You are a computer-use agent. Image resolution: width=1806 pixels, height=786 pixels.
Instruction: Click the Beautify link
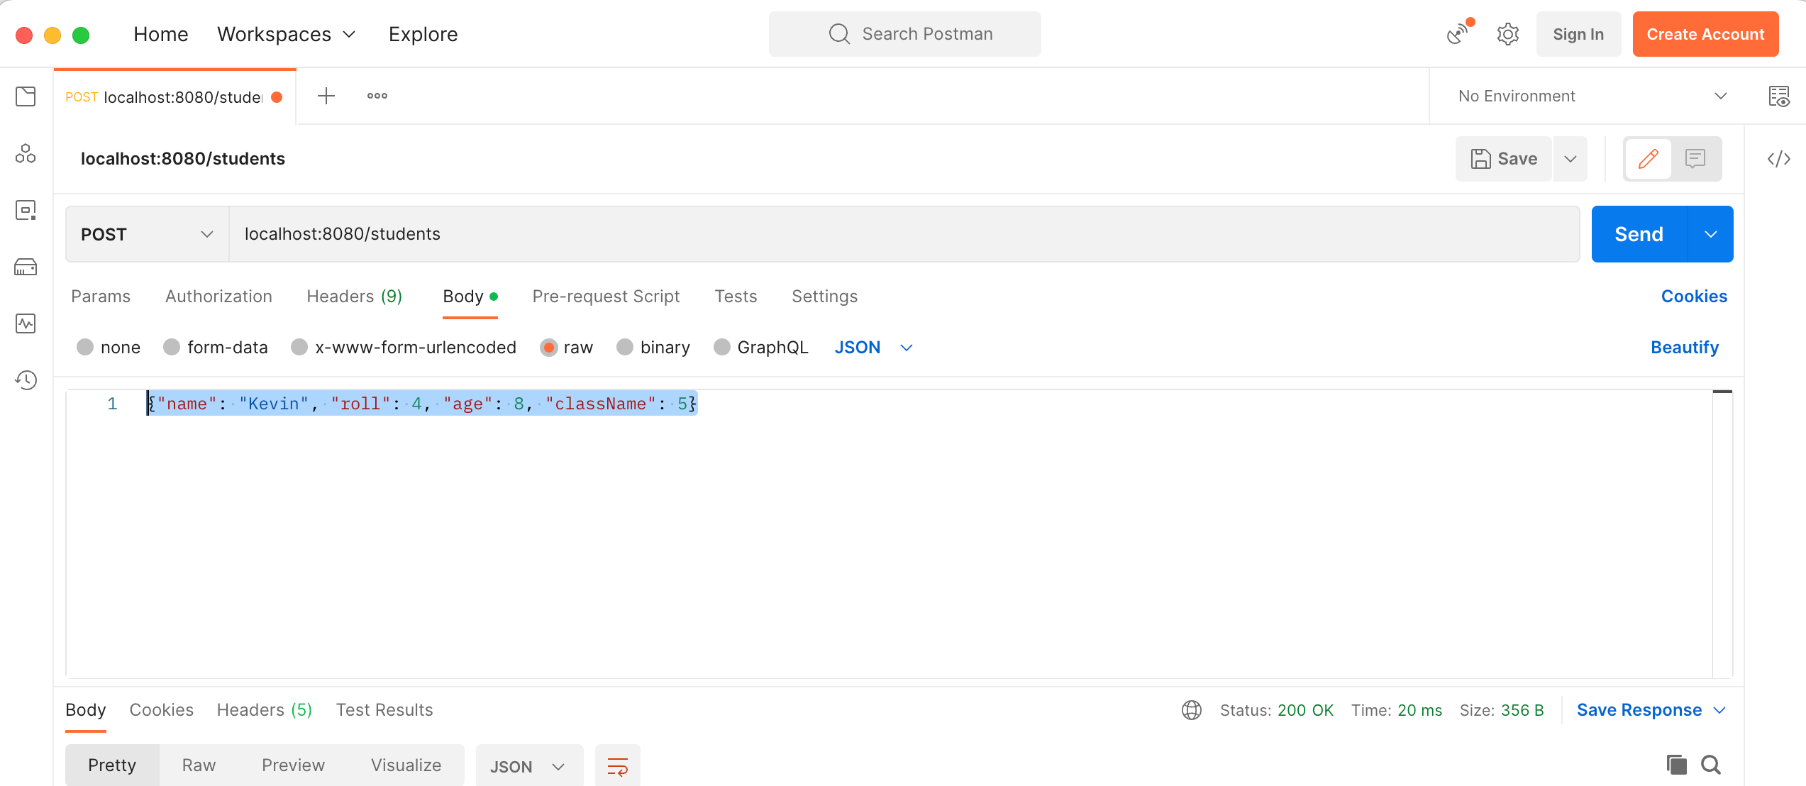pos(1684,347)
